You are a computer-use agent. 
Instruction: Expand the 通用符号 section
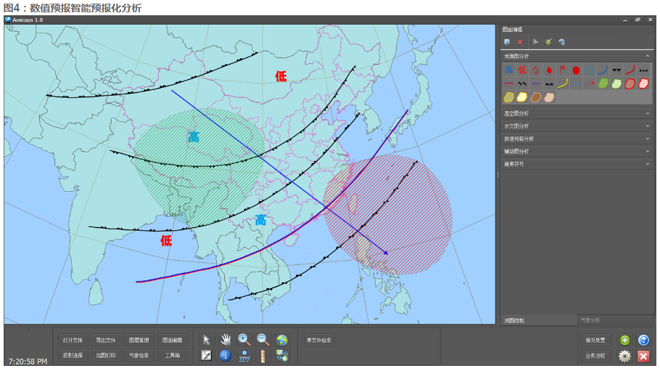[x=577, y=164]
